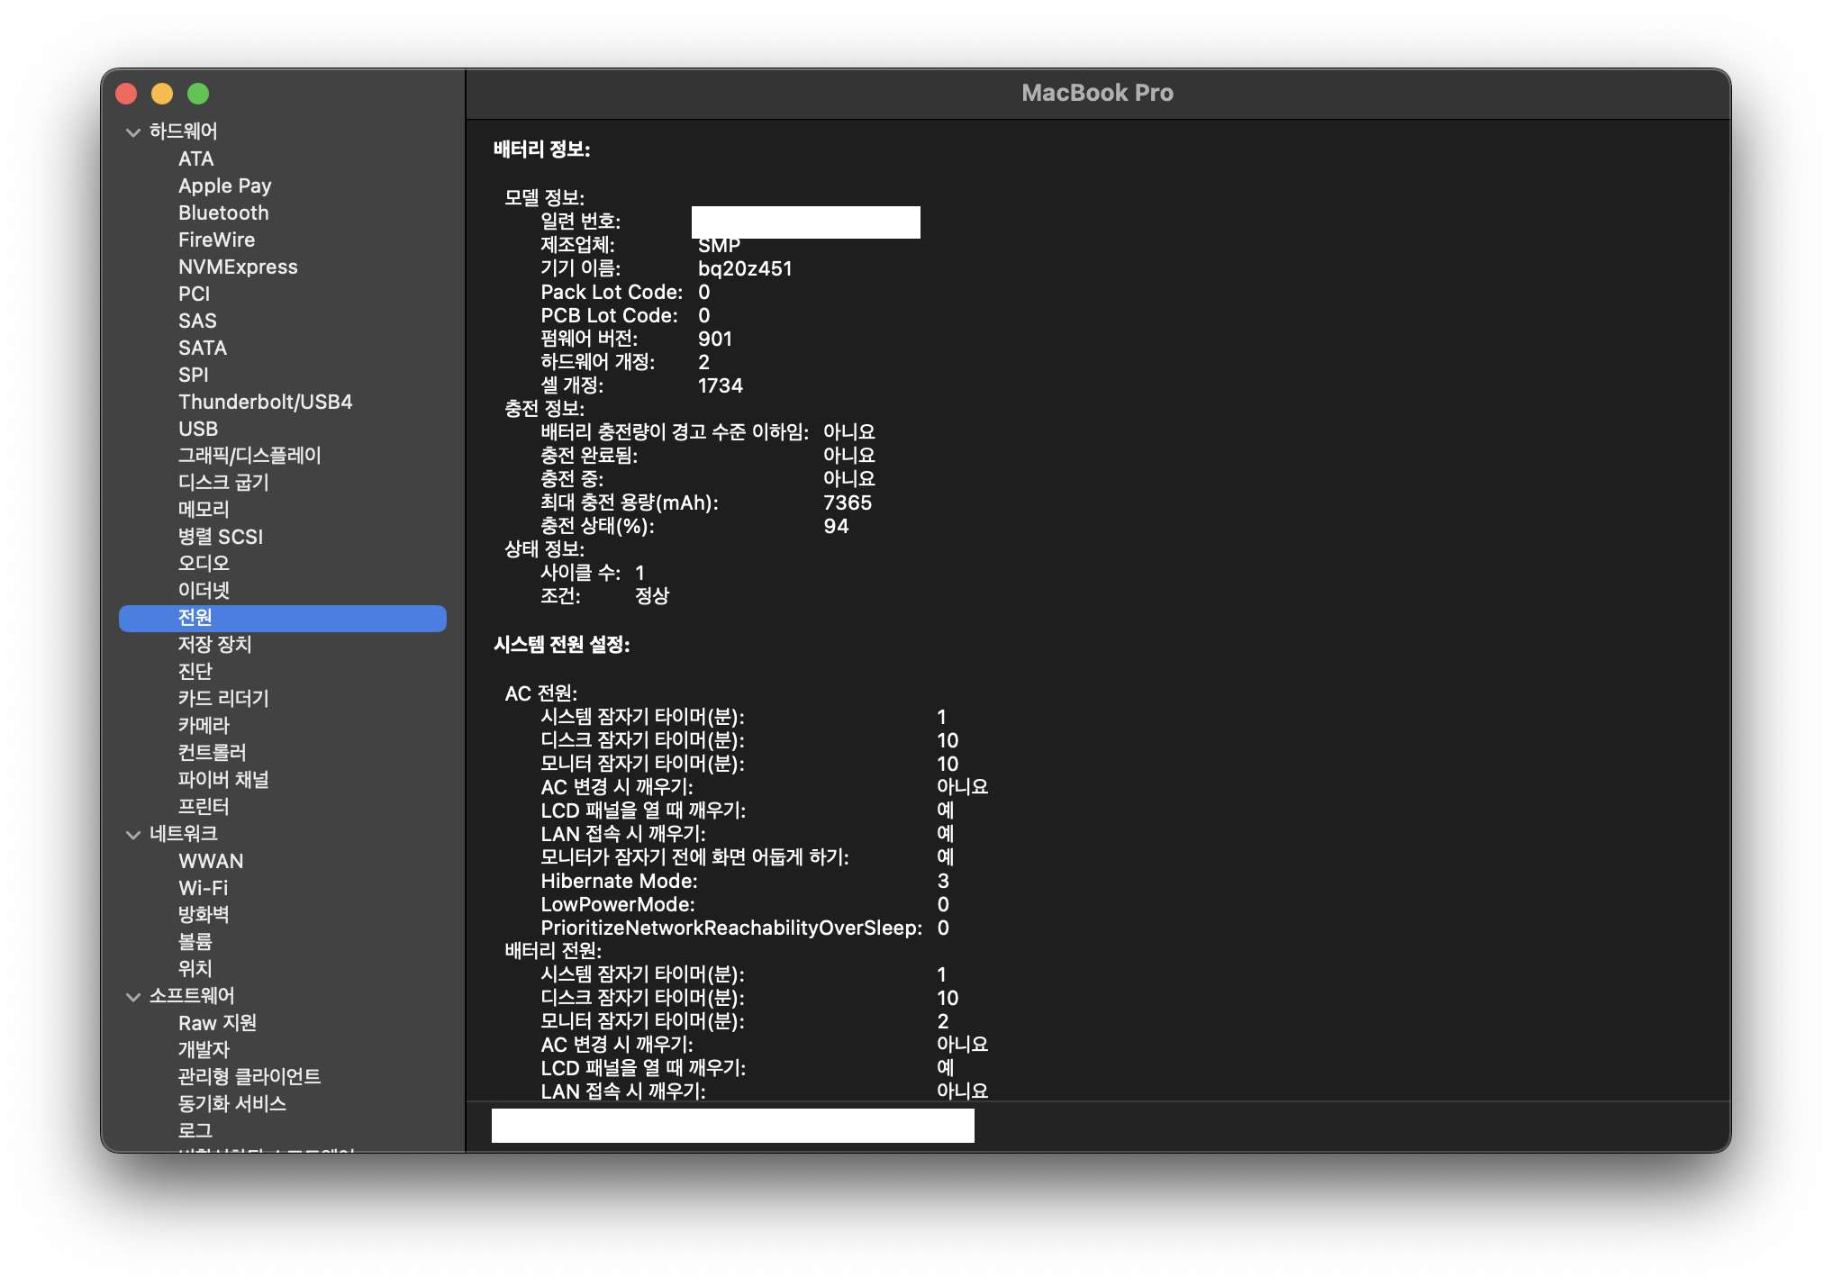Select 디스크 굽기 in the sidebar

pyautogui.click(x=223, y=483)
